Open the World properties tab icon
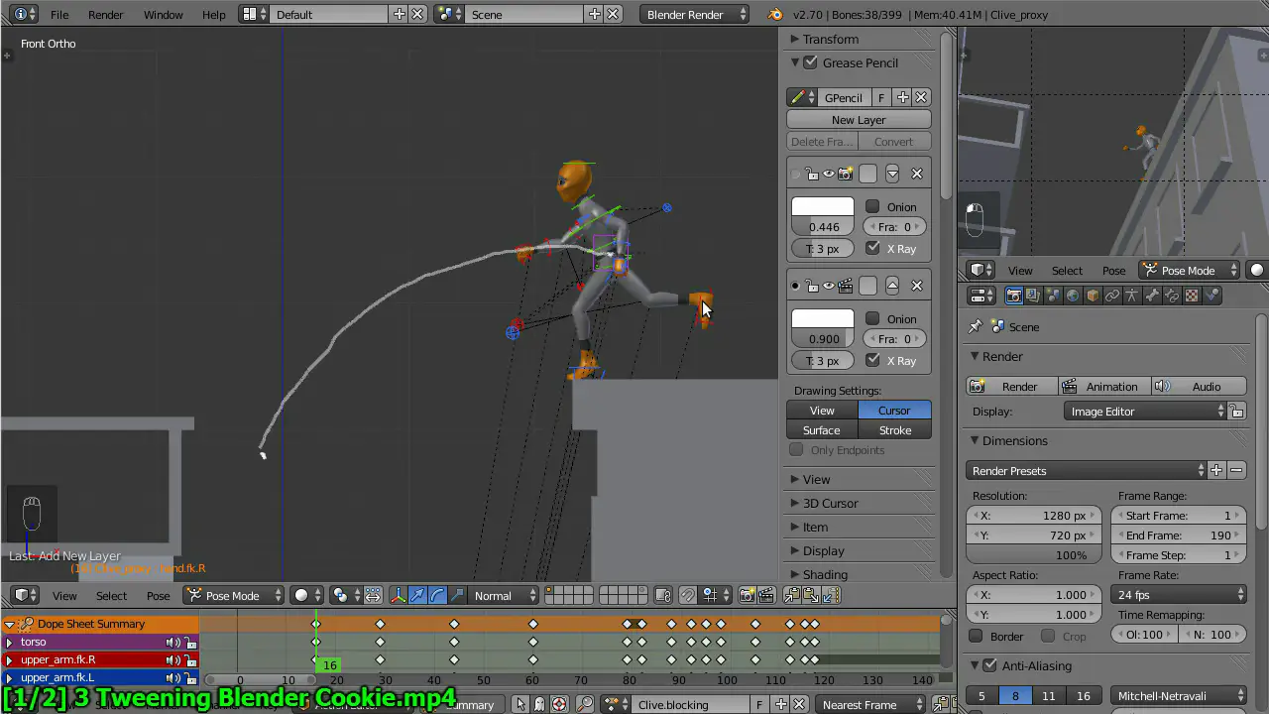Screen dimensions: 1269x714 point(1073,296)
